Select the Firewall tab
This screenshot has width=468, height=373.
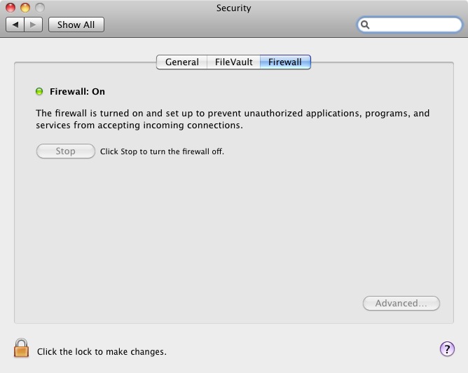click(x=285, y=62)
